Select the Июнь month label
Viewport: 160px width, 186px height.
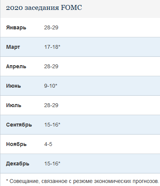(x=13, y=86)
